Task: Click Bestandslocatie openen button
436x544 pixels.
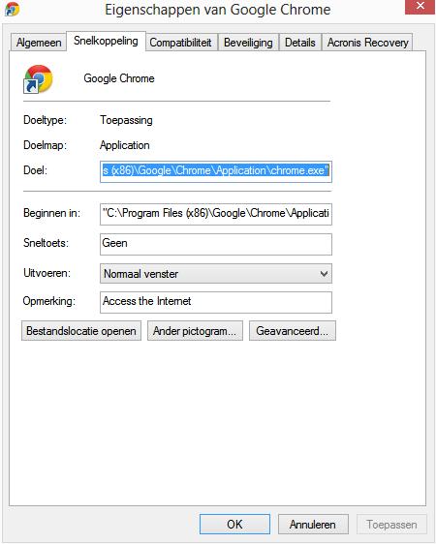Action: point(81,331)
